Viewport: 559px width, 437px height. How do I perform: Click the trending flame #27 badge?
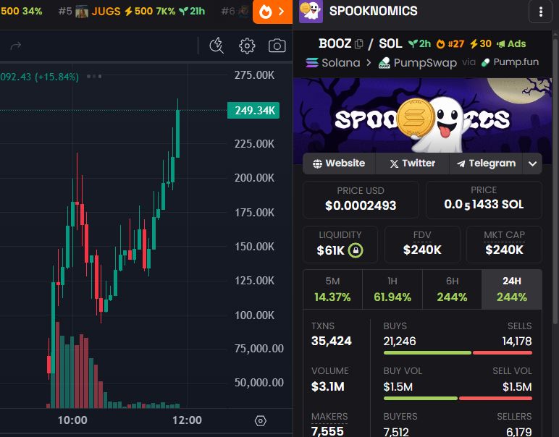click(450, 44)
